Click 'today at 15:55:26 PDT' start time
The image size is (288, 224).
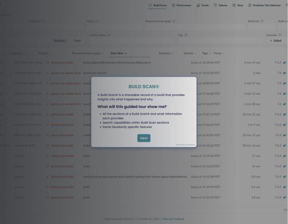pos(205,156)
